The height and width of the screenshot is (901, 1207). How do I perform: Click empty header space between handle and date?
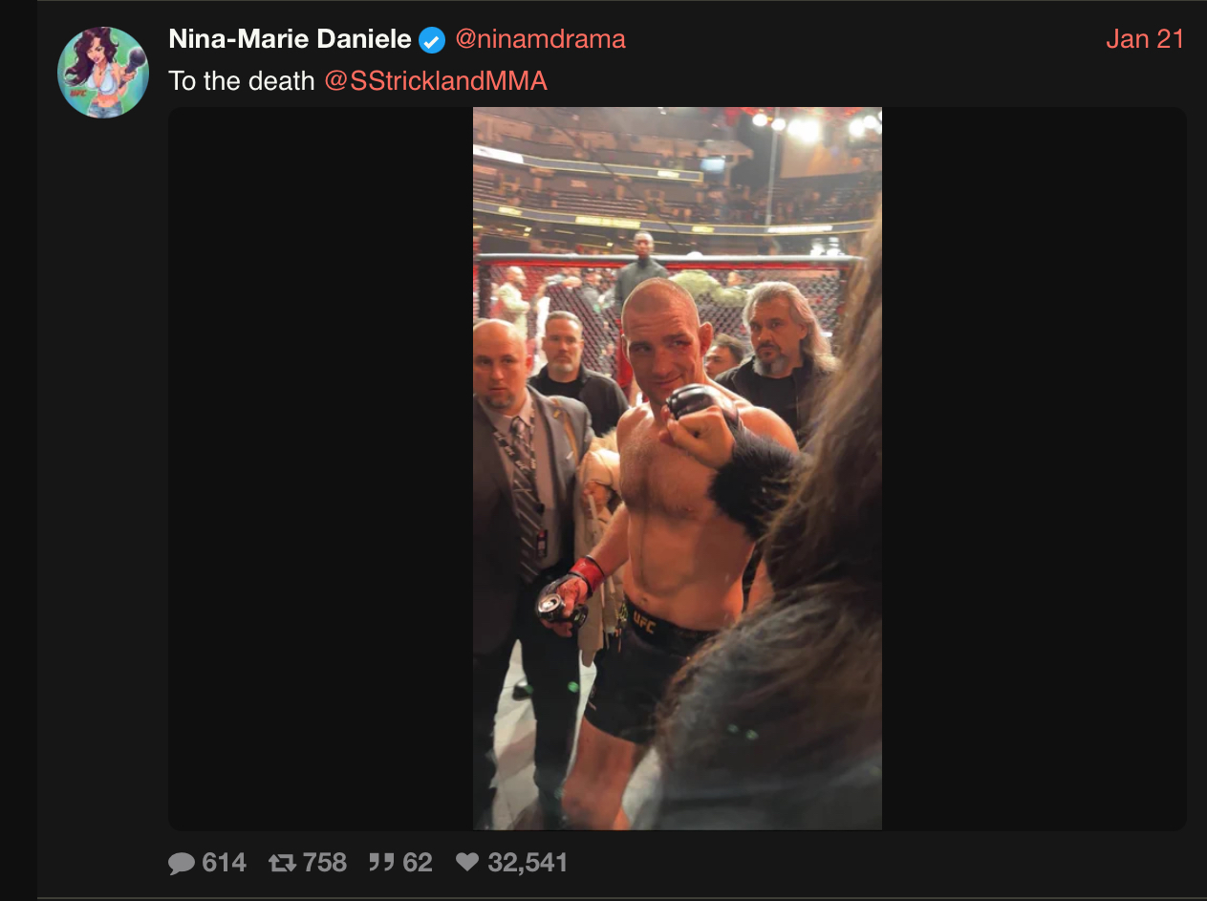click(x=860, y=39)
